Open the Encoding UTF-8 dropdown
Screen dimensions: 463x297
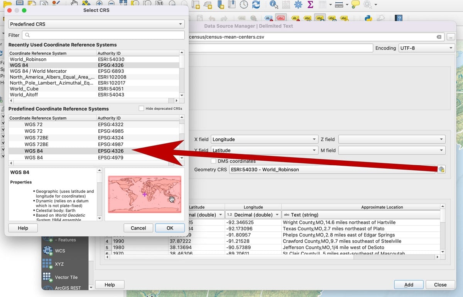pyautogui.click(x=426, y=48)
